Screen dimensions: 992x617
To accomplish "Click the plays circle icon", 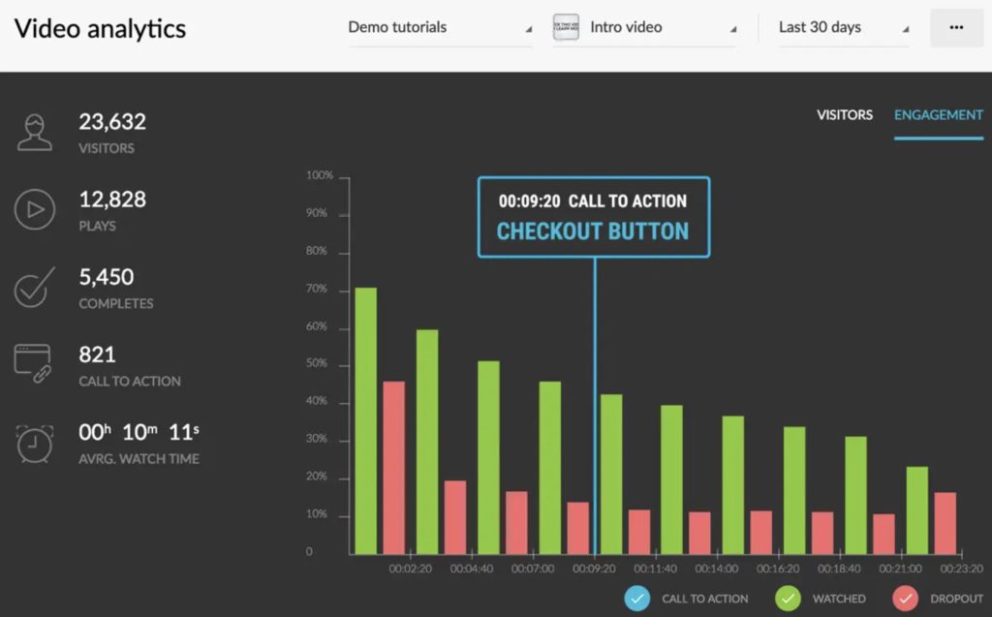I will pos(35,209).
